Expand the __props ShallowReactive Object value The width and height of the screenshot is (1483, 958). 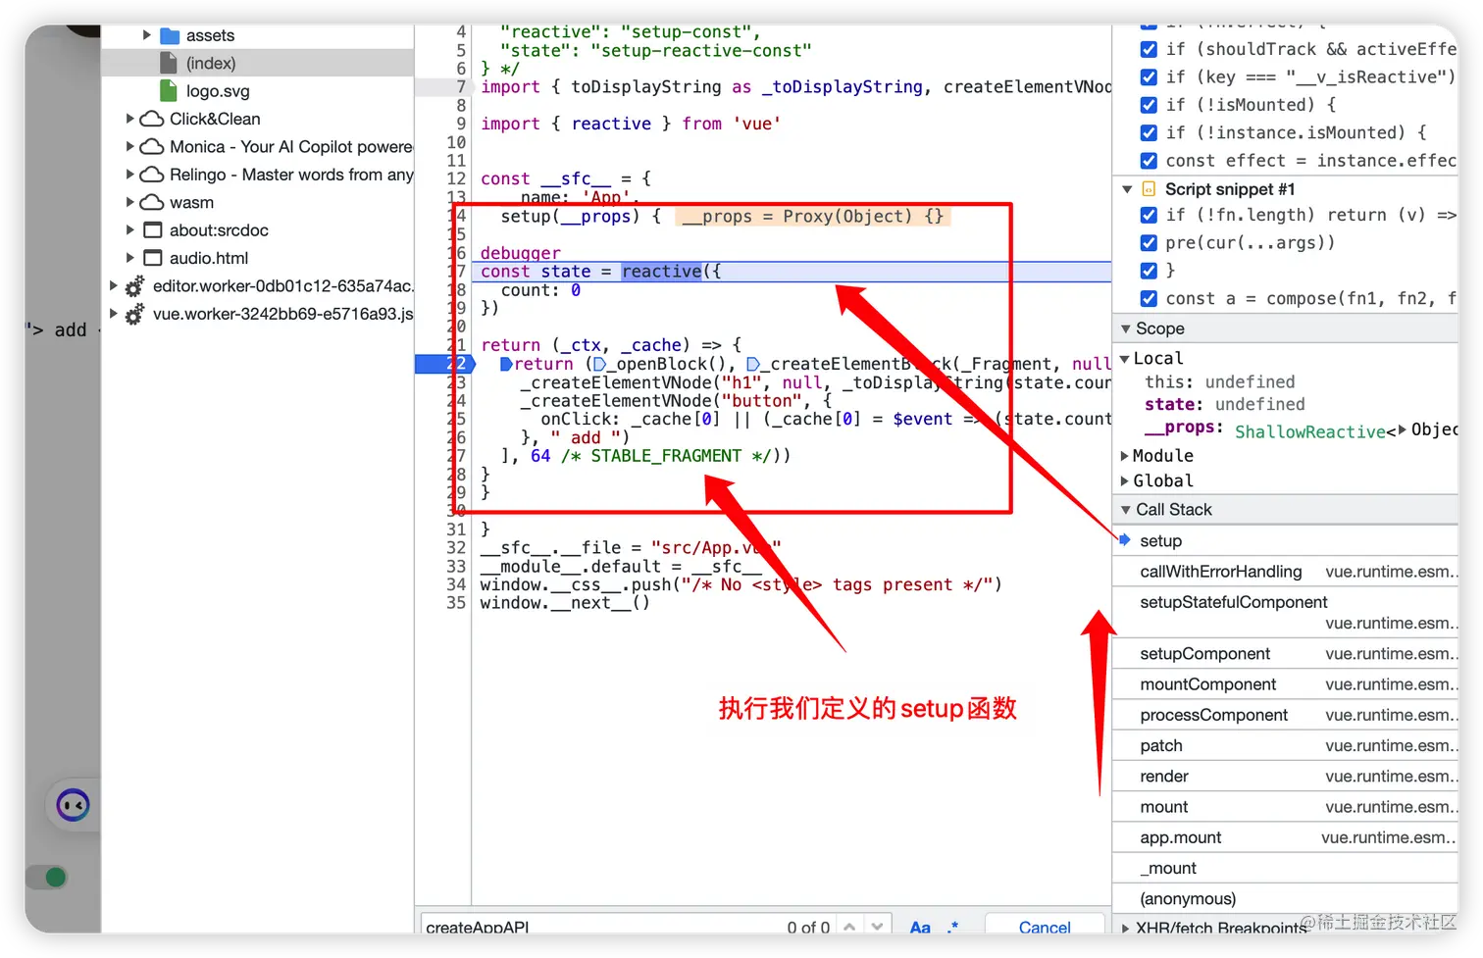coord(1403,429)
